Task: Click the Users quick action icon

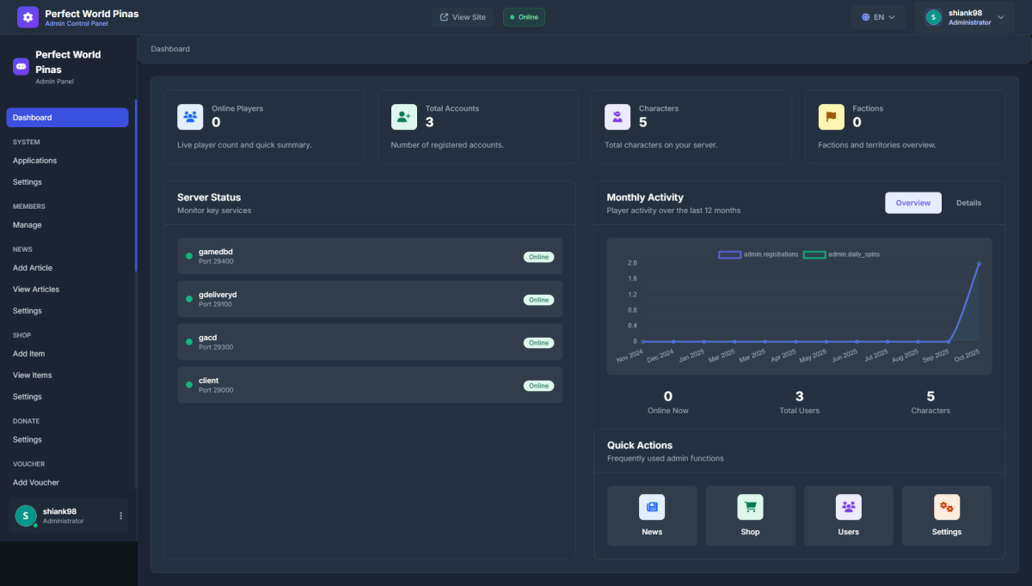Action: coord(849,507)
